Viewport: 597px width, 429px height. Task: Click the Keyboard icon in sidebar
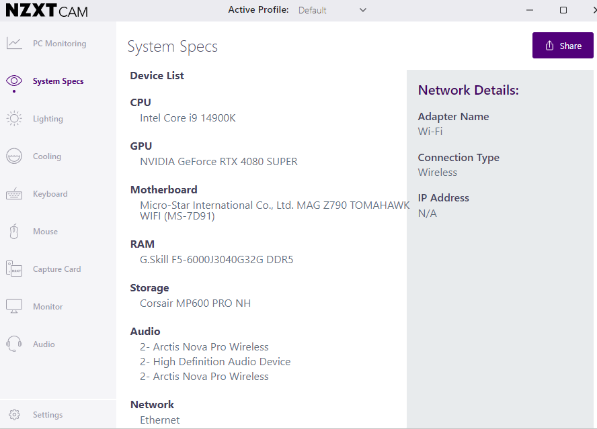(14, 193)
